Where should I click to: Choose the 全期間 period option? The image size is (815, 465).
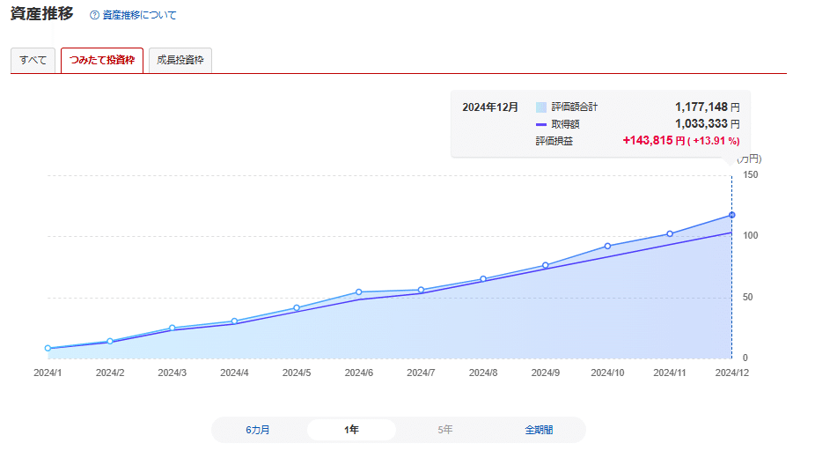[x=539, y=430]
